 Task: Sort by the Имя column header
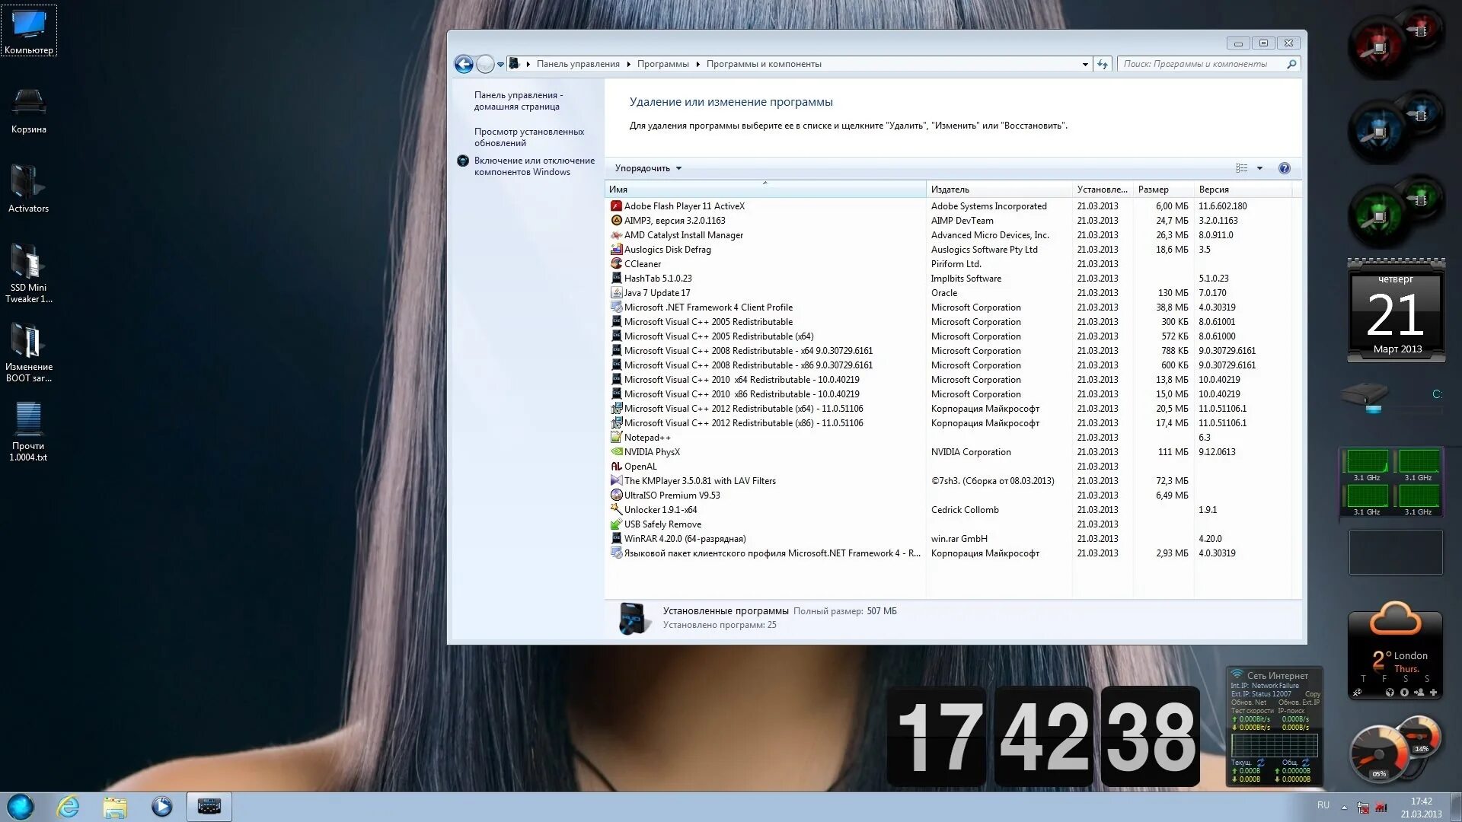click(765, 190)
